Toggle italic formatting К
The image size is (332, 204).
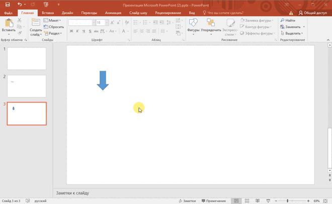point(77,31)
